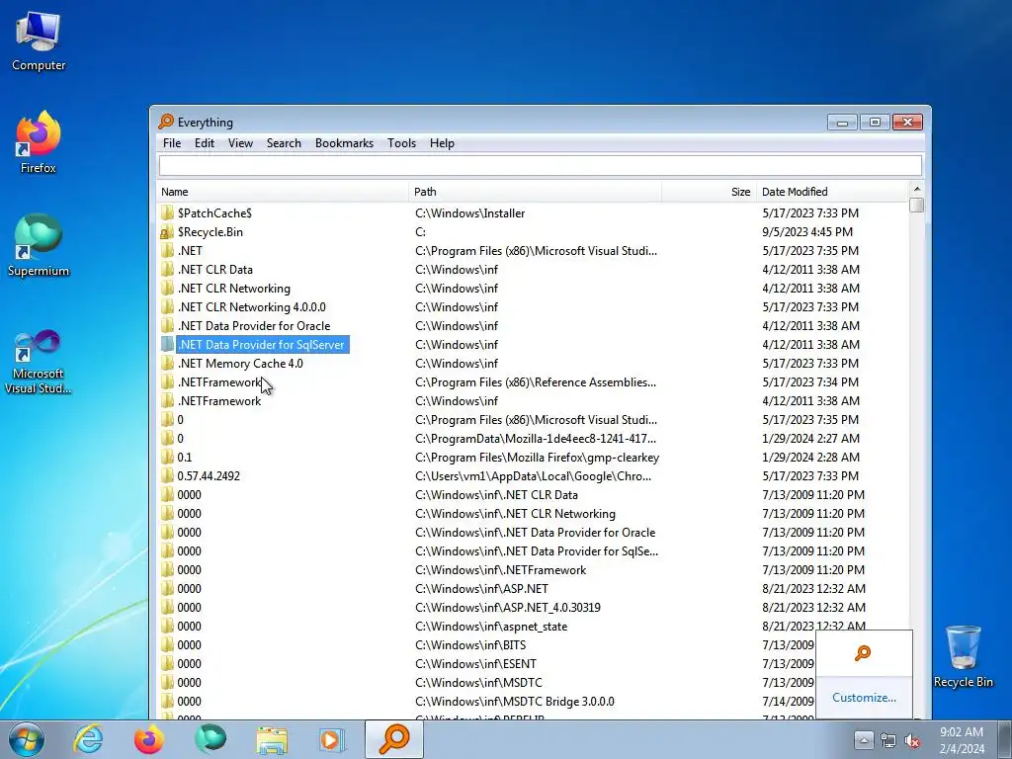The width and height of the screenshot is (1012, 759).
Task: Select '0.1' result name
Action: [185, 458]
